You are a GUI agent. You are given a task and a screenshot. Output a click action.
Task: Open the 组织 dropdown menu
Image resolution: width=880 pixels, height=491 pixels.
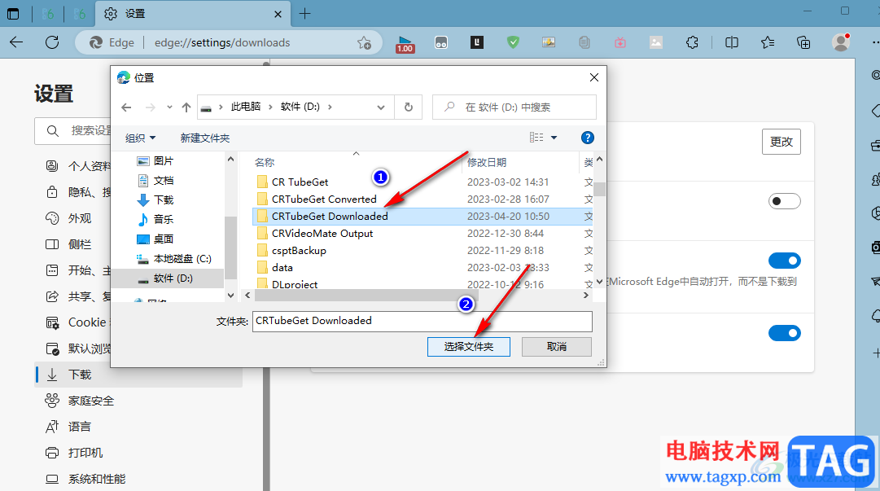coord(140,138)
